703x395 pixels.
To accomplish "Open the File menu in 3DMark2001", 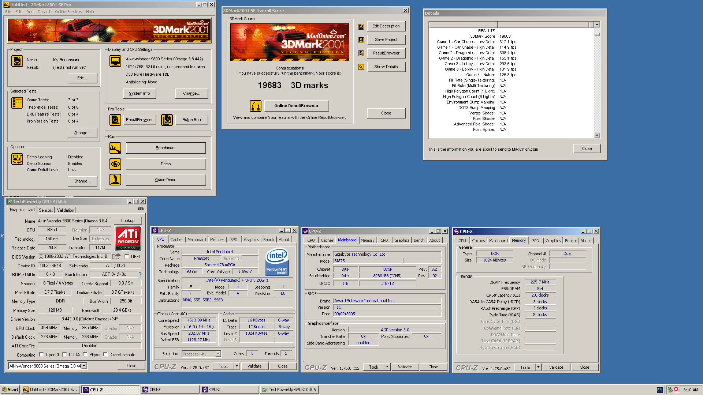I will point(8,12).
